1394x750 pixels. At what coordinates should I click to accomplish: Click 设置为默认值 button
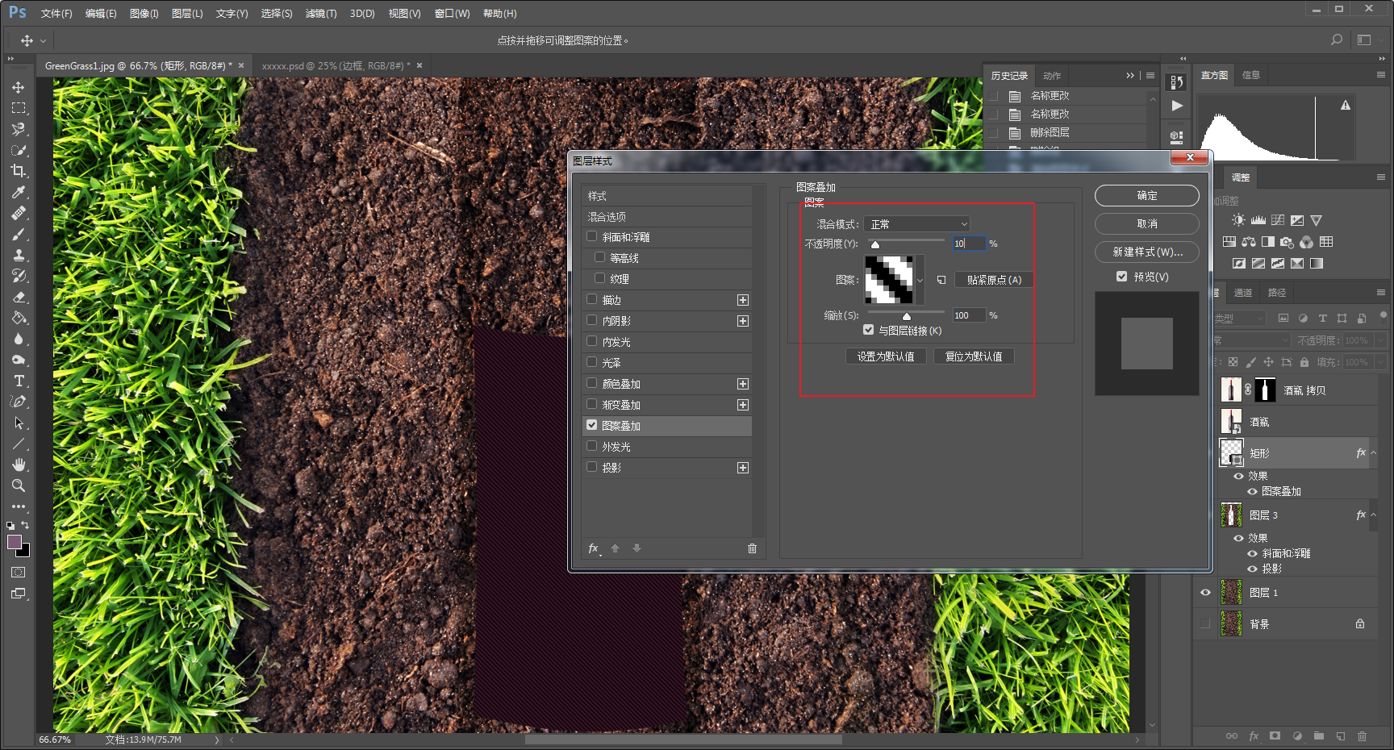(x=886, y=356)
